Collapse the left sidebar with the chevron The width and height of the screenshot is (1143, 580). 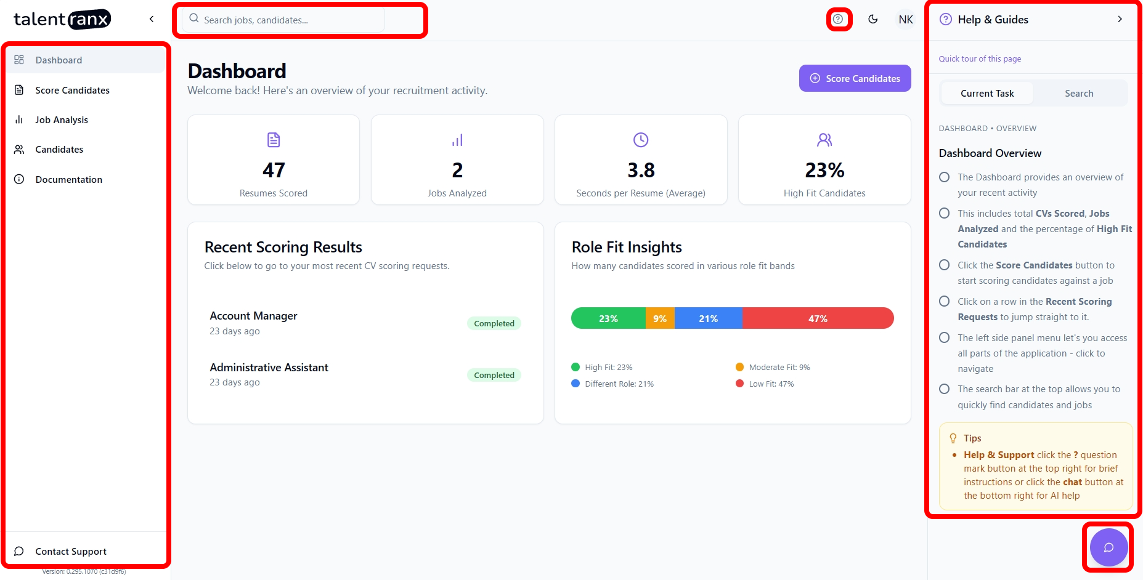[152, 19]
